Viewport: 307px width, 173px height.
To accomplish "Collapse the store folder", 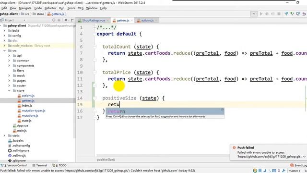I will 9,90.
